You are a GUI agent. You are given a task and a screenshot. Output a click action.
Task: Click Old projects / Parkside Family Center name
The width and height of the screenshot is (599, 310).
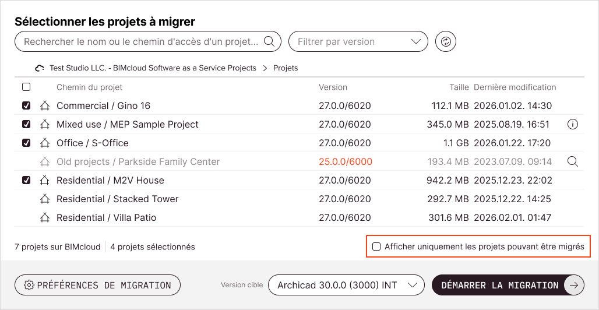click(138, 161)
